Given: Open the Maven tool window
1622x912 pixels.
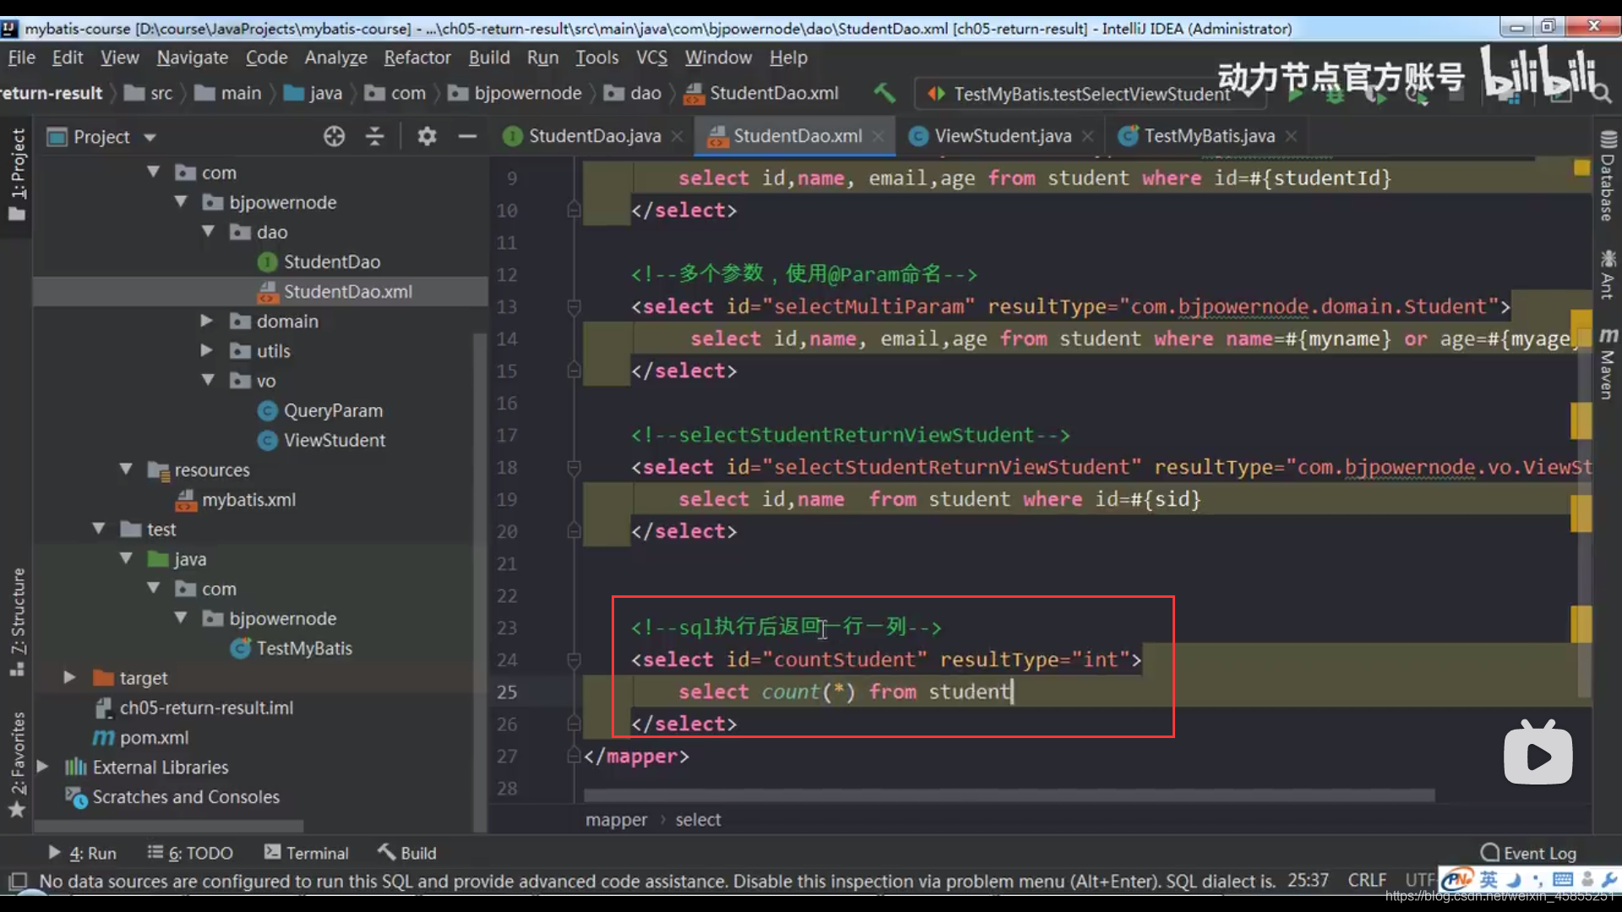Looking at the screenshot, I should coord(1607,364).
